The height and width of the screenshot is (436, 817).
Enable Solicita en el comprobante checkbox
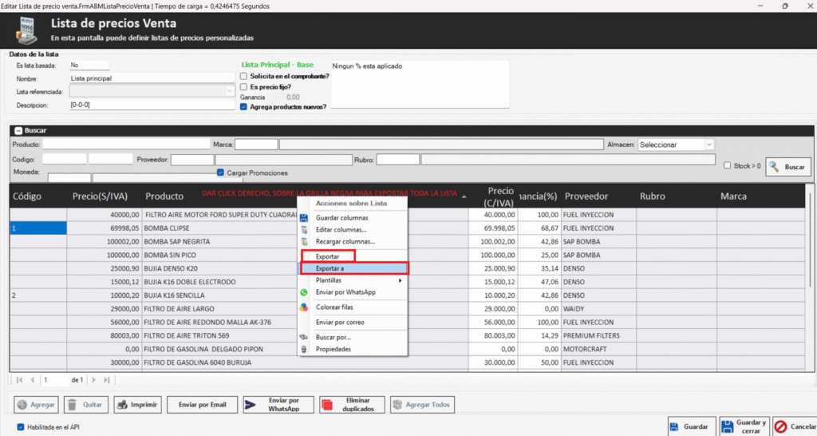click(243, 76)
